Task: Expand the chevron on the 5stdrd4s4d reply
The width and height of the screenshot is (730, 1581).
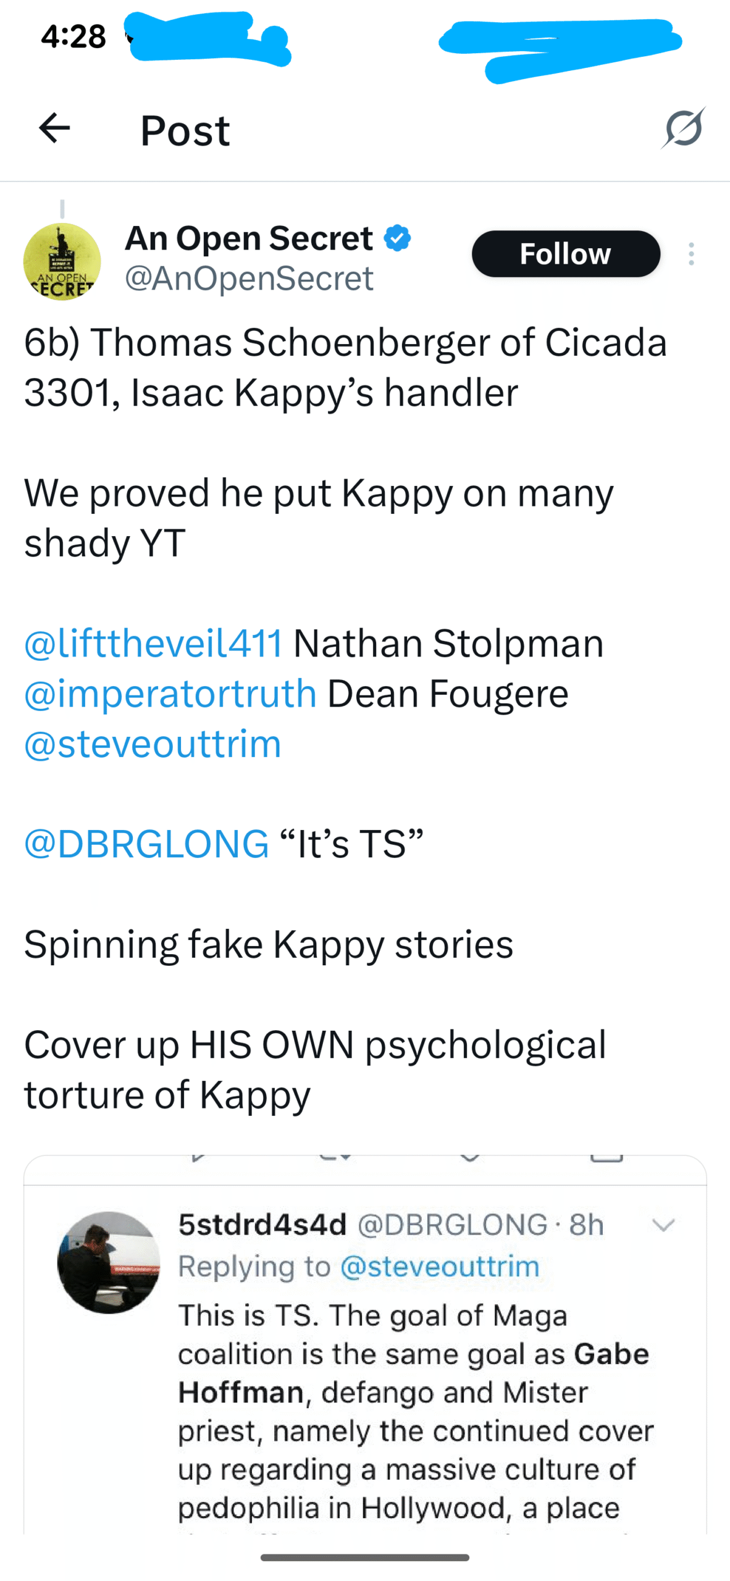Action: 663,1225
